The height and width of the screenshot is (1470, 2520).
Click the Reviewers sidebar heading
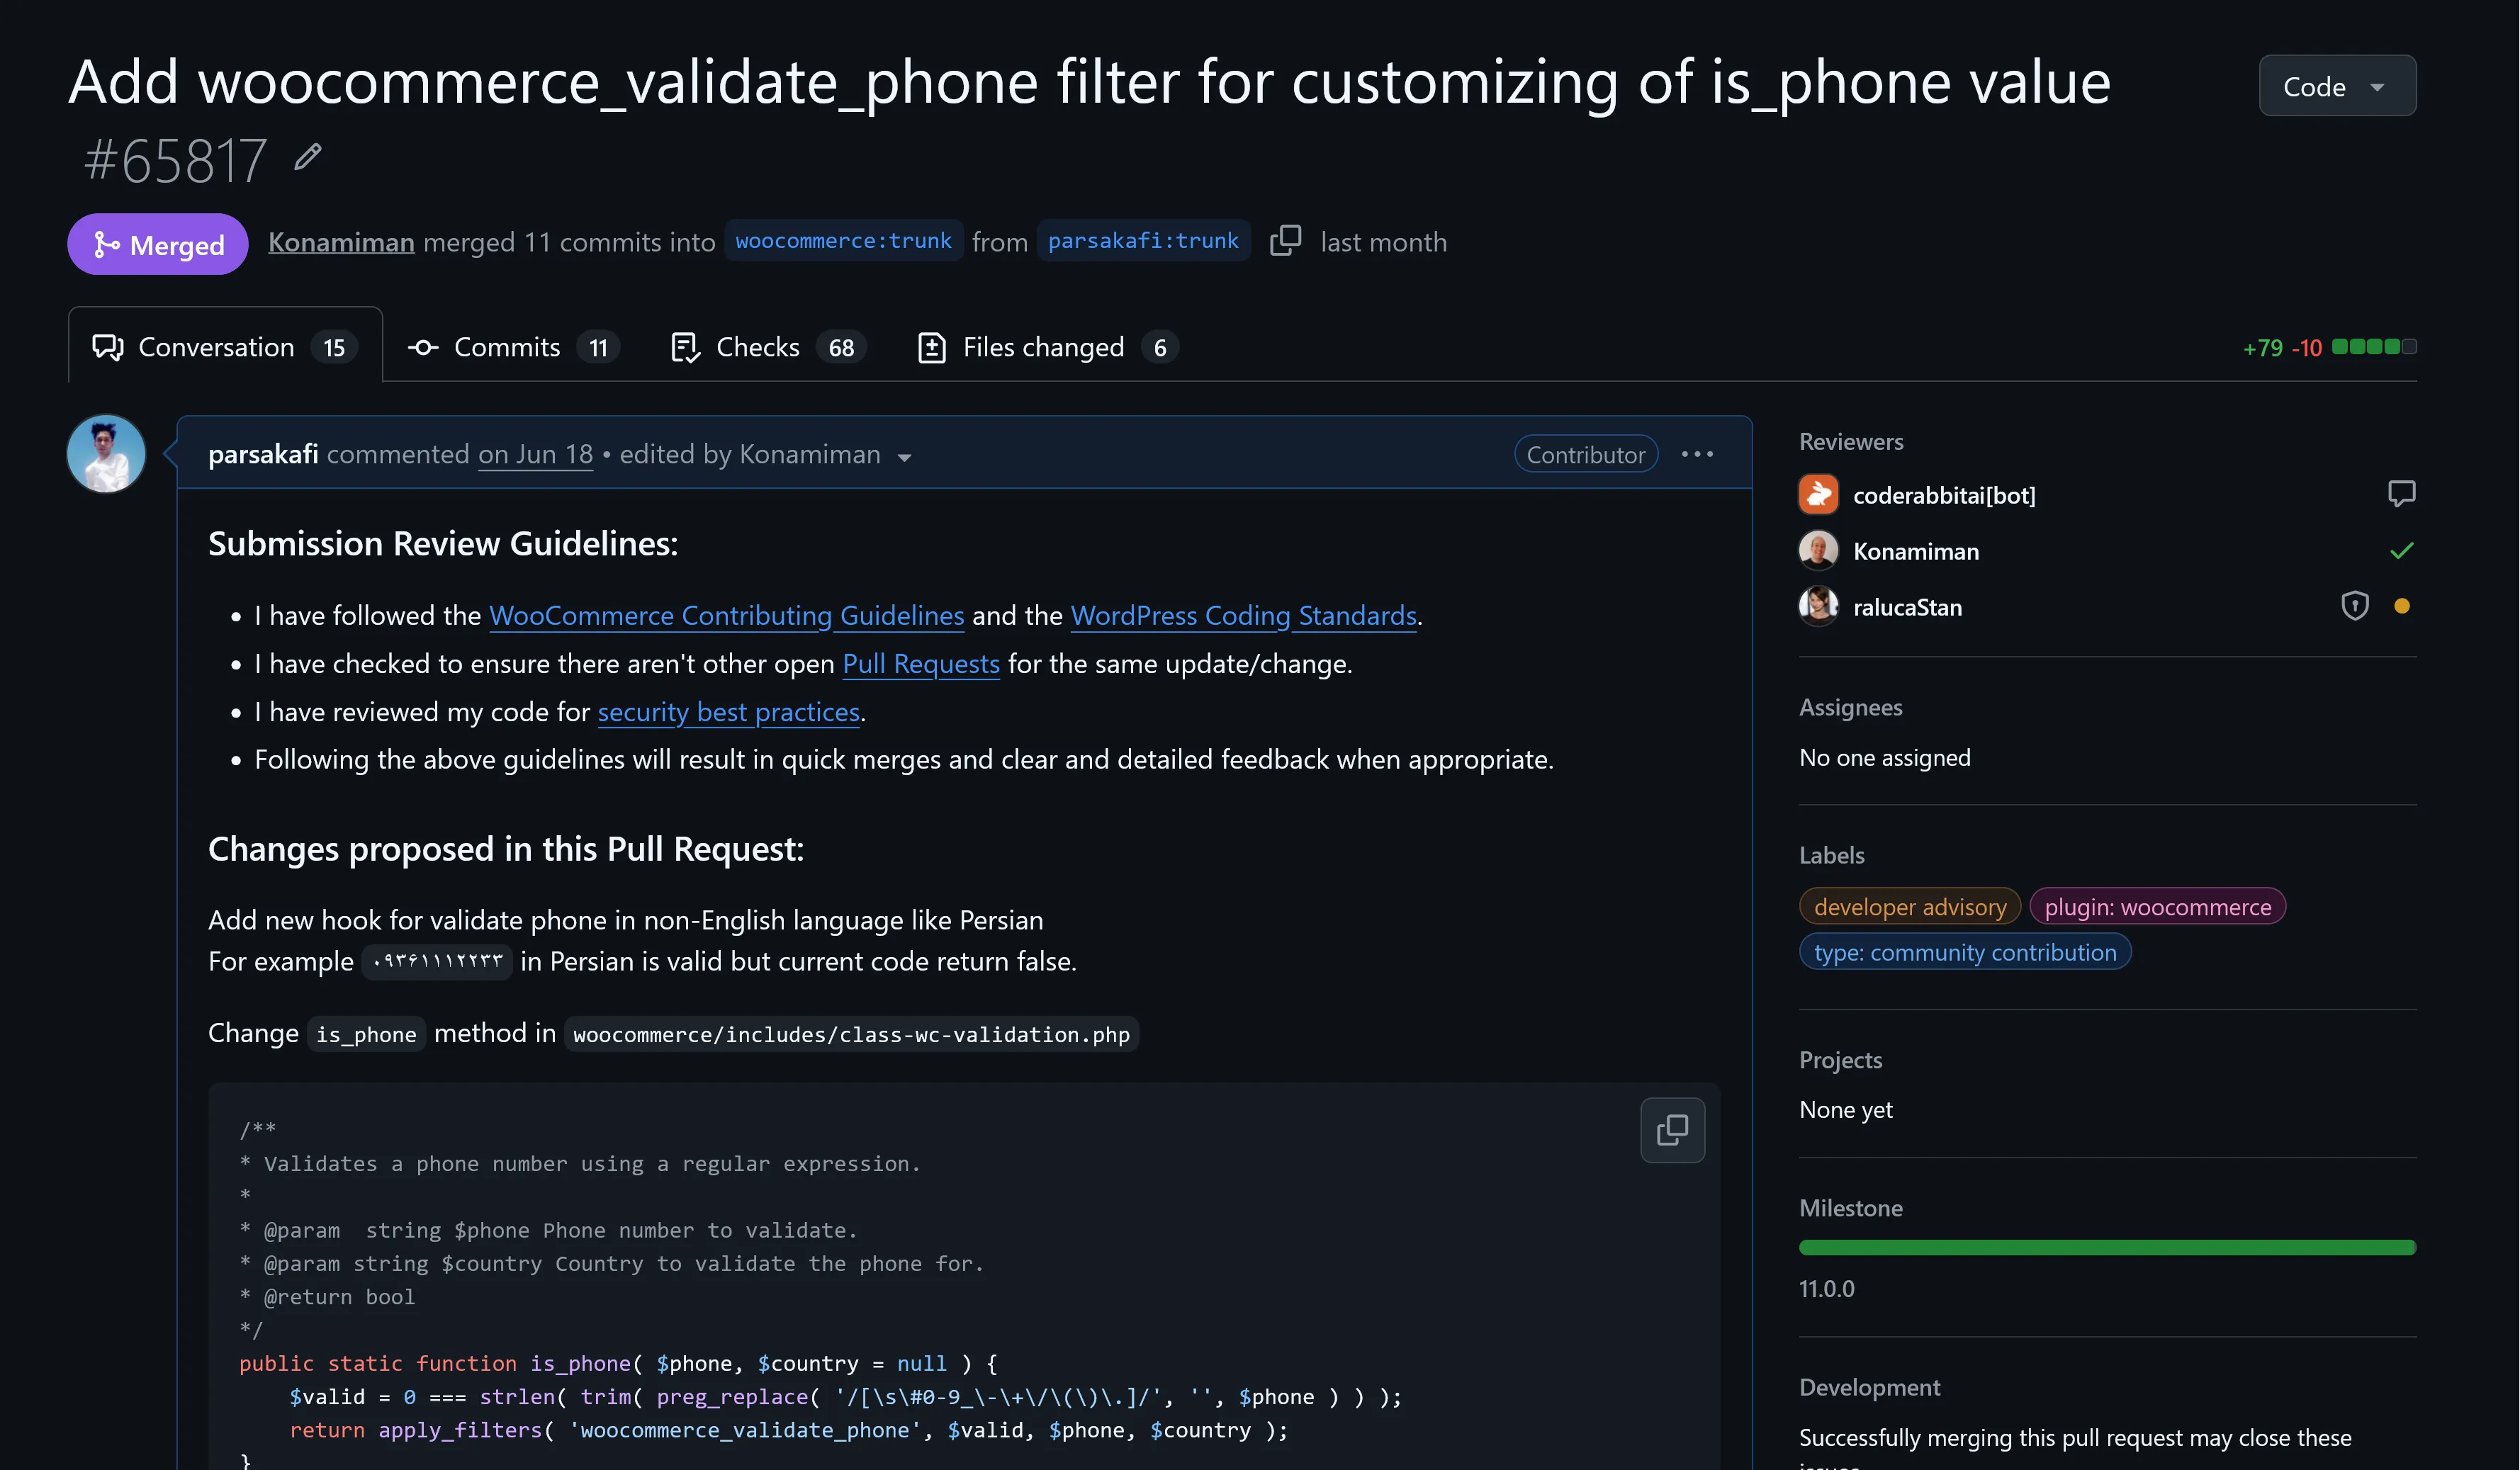(1851, 441)
